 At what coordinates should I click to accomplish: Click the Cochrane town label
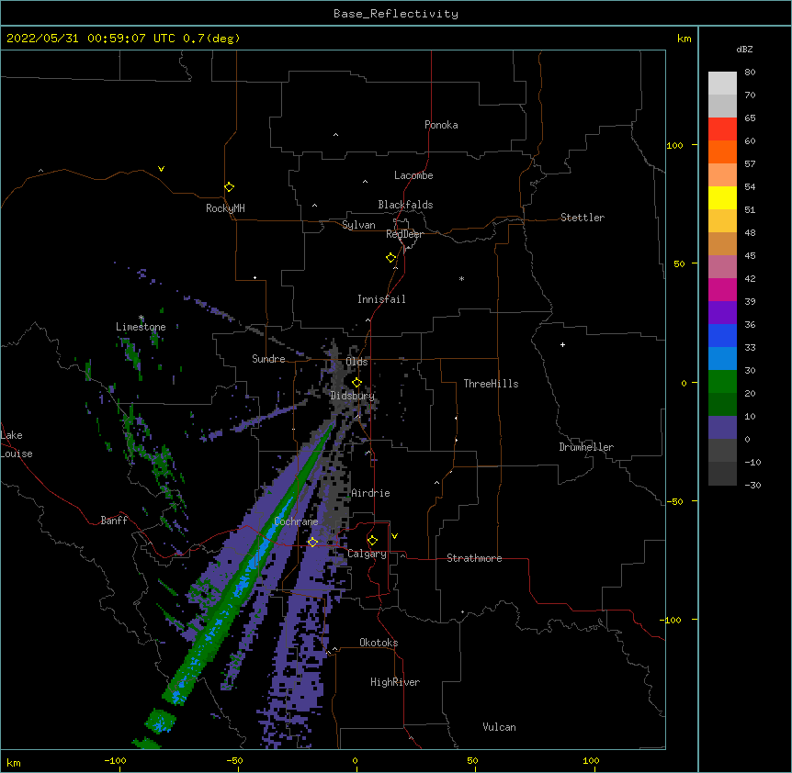(296, 521)
